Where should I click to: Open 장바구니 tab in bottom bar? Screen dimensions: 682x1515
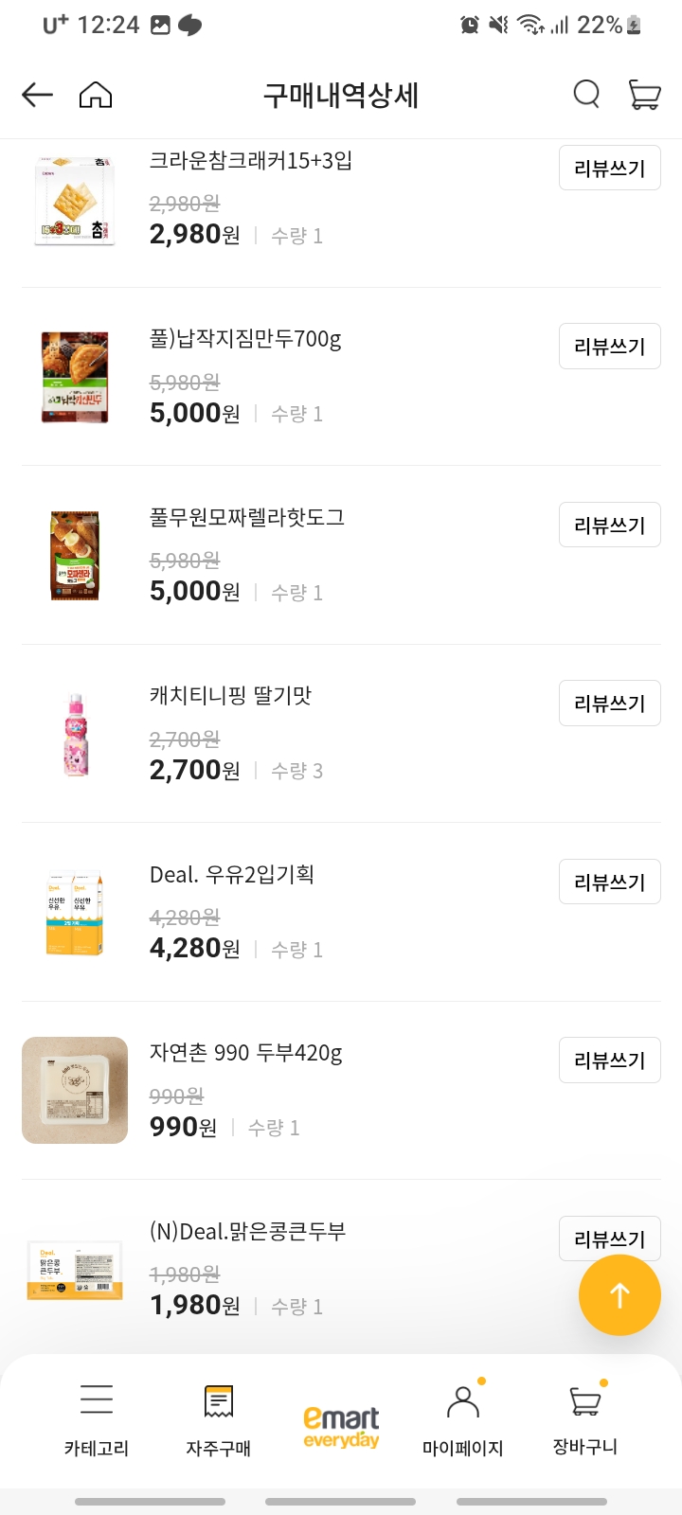585,1418
